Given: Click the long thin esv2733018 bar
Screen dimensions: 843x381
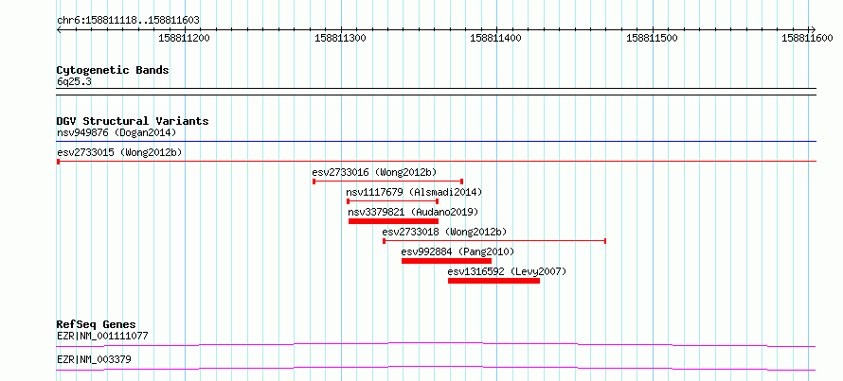Looking at the screenshot, I should point(494,241).
